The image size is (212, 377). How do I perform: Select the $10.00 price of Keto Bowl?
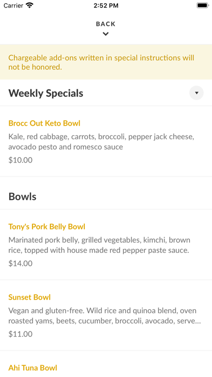coord(21,160)
